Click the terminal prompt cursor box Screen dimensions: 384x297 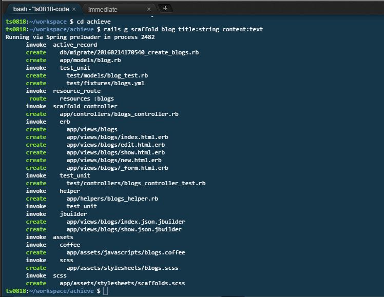click(x=106, y=291)
